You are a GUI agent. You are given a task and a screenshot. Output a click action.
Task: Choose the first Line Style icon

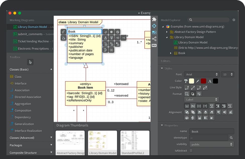(x=187, y=88)
